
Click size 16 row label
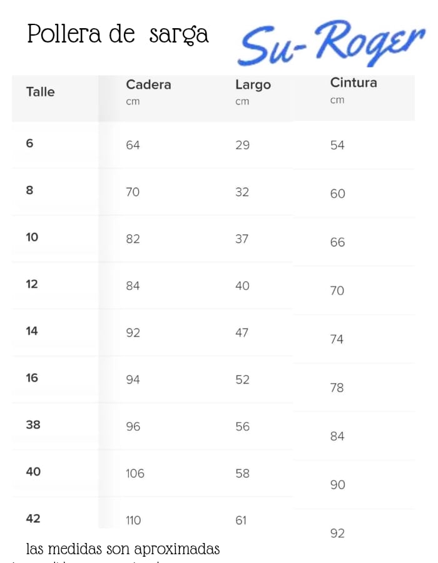click(x=32, y=378)
